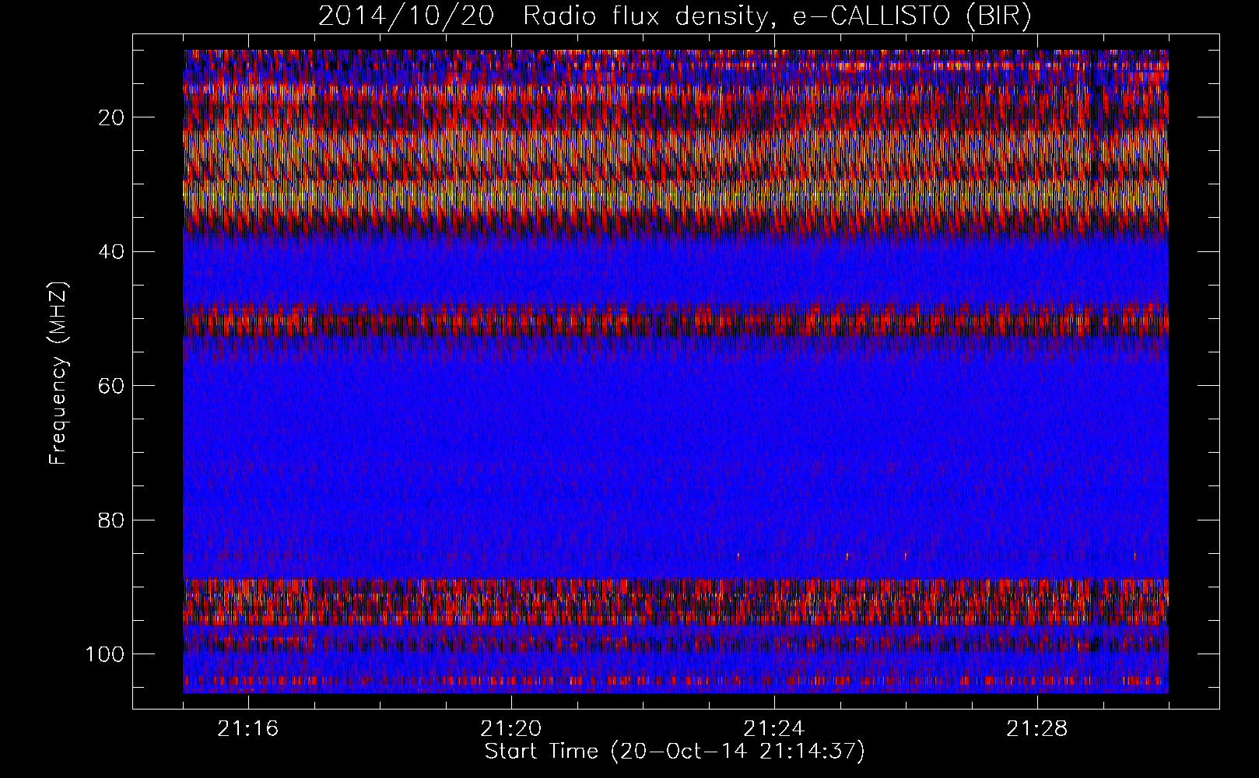Click the 20 MHz frequency tick label
Screen dimensions: 1259x778
coord(111,117)
